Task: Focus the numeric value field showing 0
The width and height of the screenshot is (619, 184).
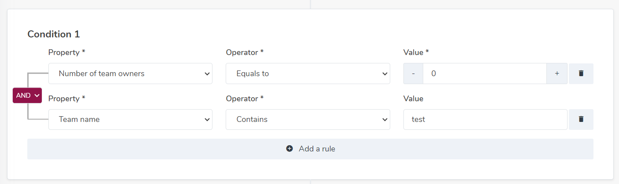Action: coord(485,74)
